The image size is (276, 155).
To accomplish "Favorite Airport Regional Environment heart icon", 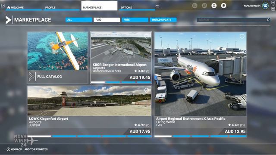I will pos(242,37).
